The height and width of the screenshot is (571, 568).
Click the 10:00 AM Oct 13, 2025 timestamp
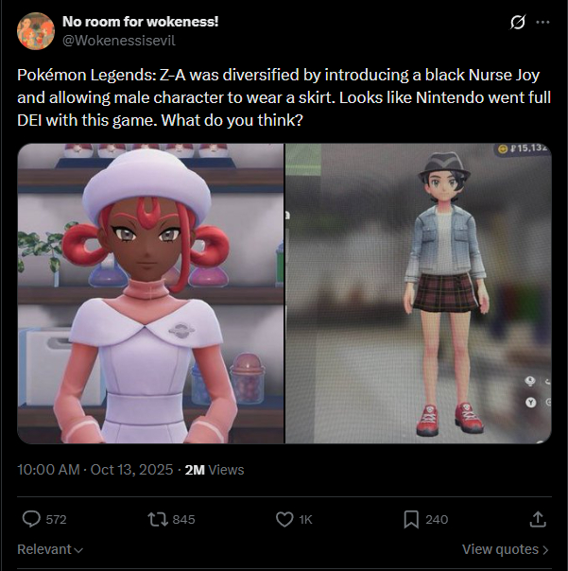click(x=95, y=470)
